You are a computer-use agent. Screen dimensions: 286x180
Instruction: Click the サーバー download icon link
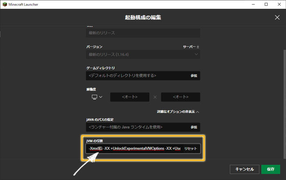click(x=191, y=47)
